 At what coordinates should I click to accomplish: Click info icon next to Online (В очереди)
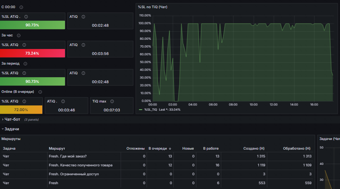click(x=40, y=92)
